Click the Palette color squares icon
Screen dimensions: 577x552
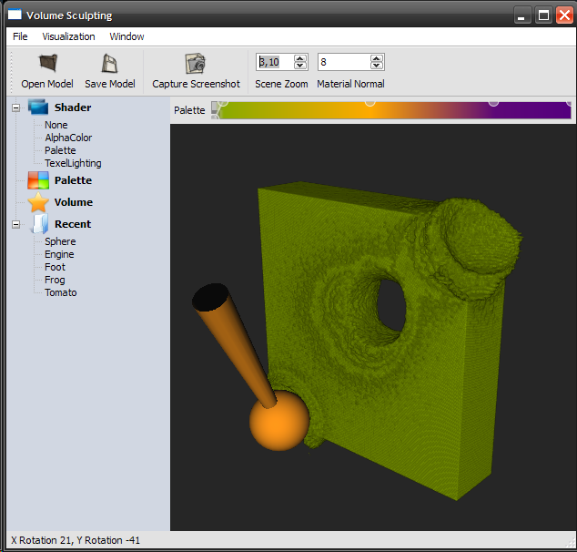37,180
